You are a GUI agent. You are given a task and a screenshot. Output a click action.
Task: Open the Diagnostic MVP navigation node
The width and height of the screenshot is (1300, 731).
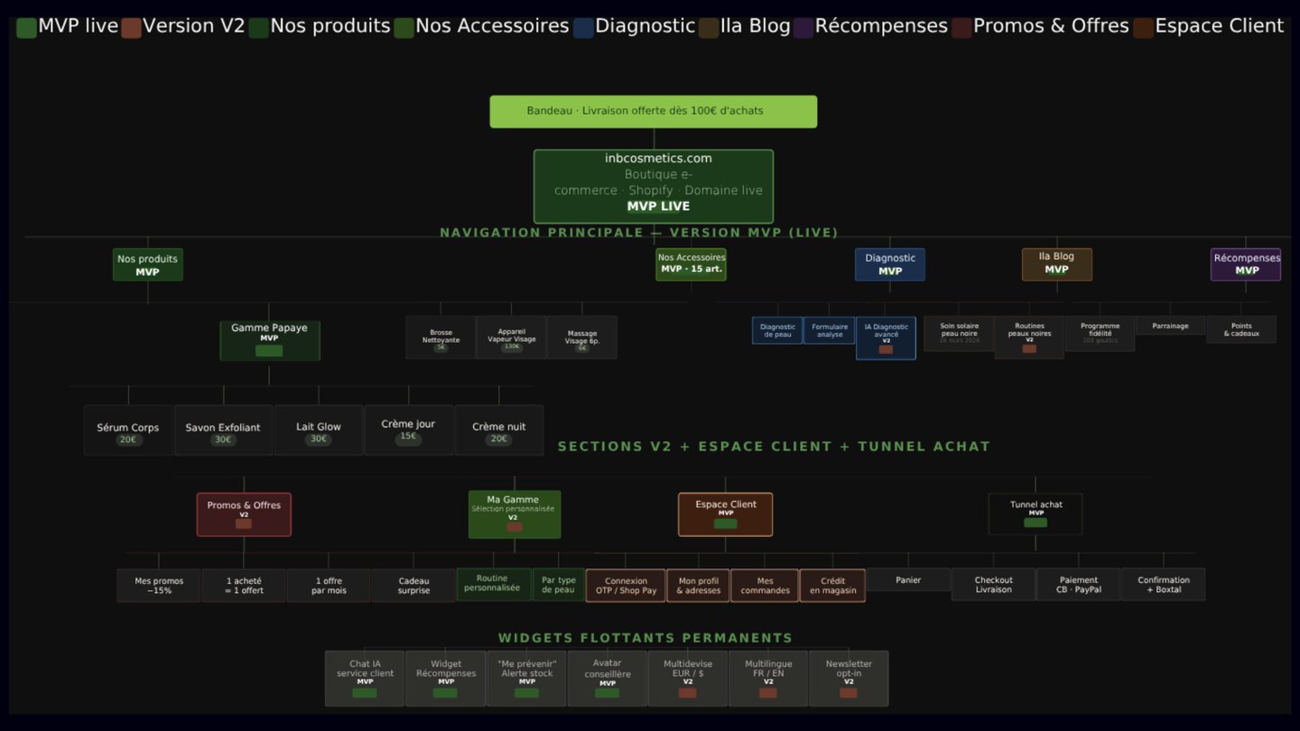(890, 264)
